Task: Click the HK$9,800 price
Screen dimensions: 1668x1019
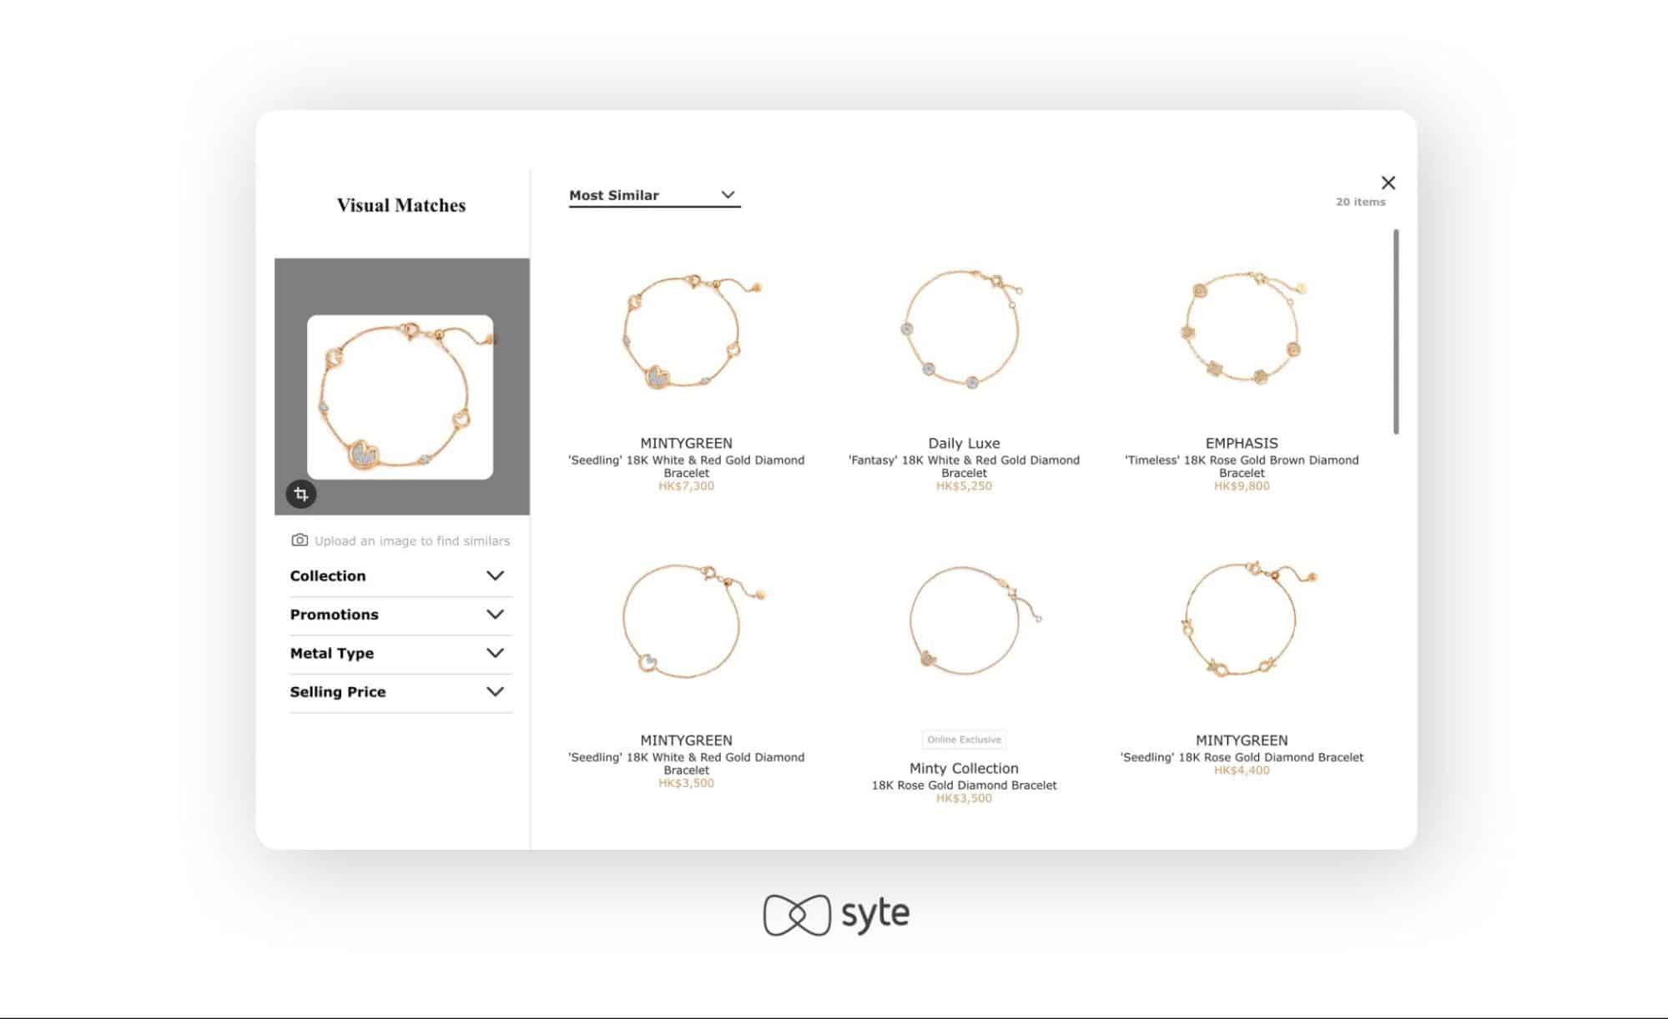Action: click(1242, 486)
